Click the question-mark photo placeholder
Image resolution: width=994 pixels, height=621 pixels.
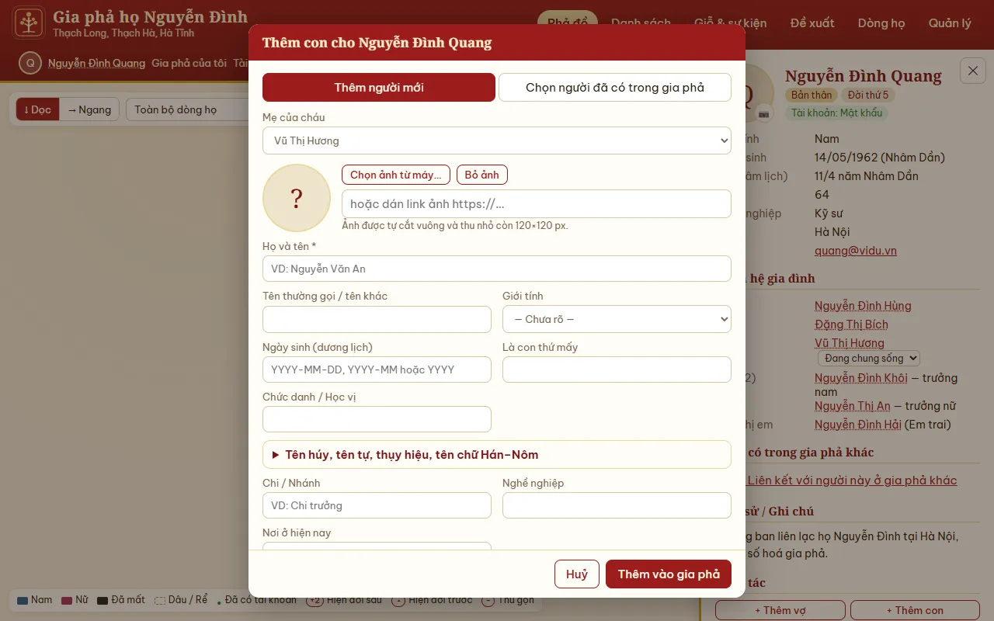(297, 198)
